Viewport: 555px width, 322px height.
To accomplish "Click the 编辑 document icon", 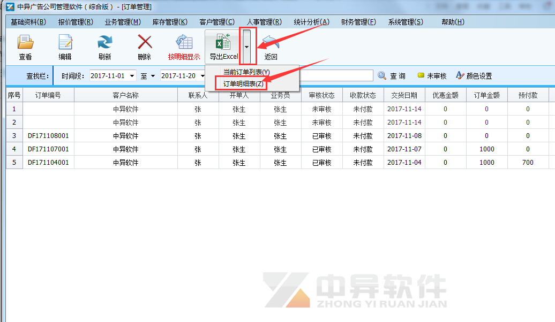I will (x=65, y=42).
